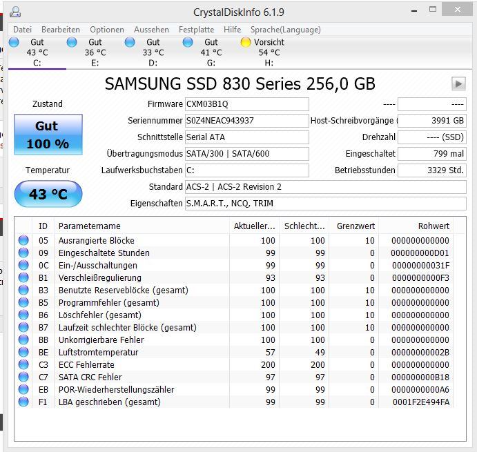Click the Aktueller... column header
Viewport: 477px width, 452px height.
[254, 226]
